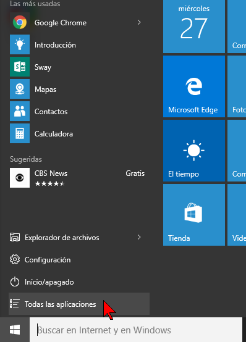
Task: Launch the Calculadora icon
Action: 20,133
